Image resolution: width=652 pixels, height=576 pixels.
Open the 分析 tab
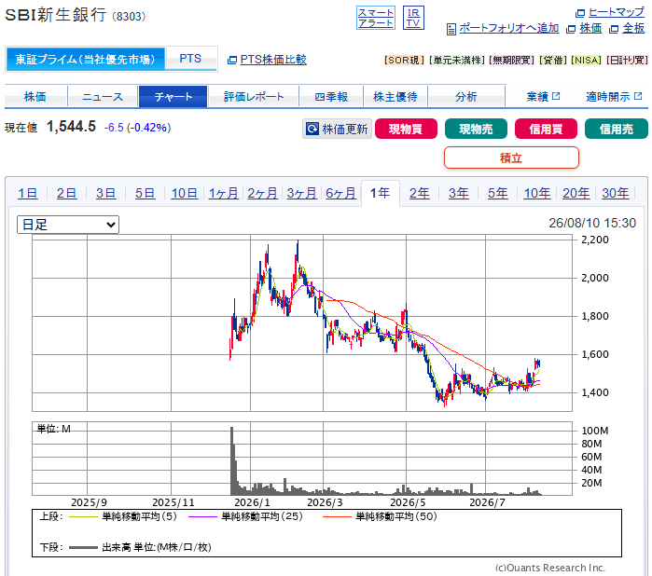pos(466,96)
